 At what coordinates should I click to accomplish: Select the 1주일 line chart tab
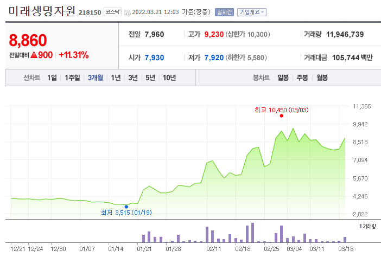[72, 78]
